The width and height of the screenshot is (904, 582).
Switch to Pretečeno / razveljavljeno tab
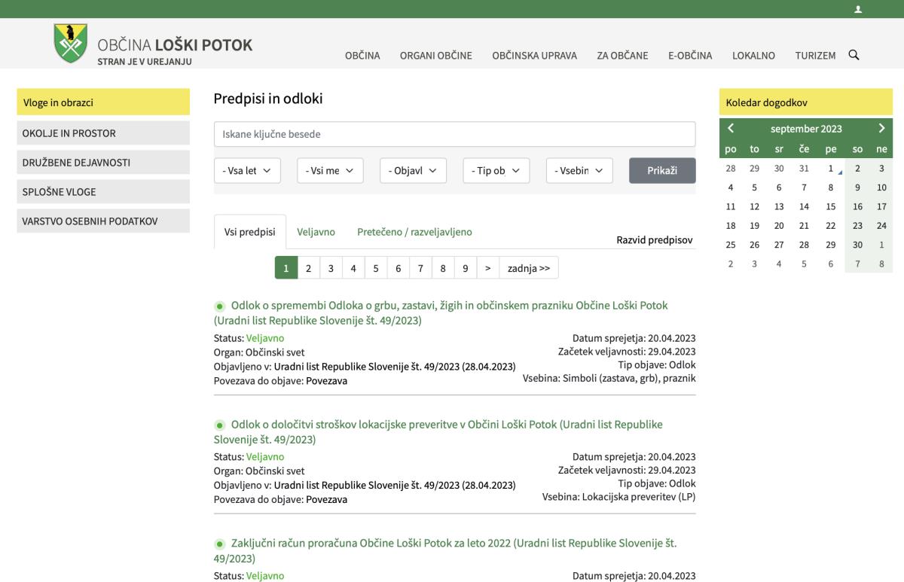414,232
